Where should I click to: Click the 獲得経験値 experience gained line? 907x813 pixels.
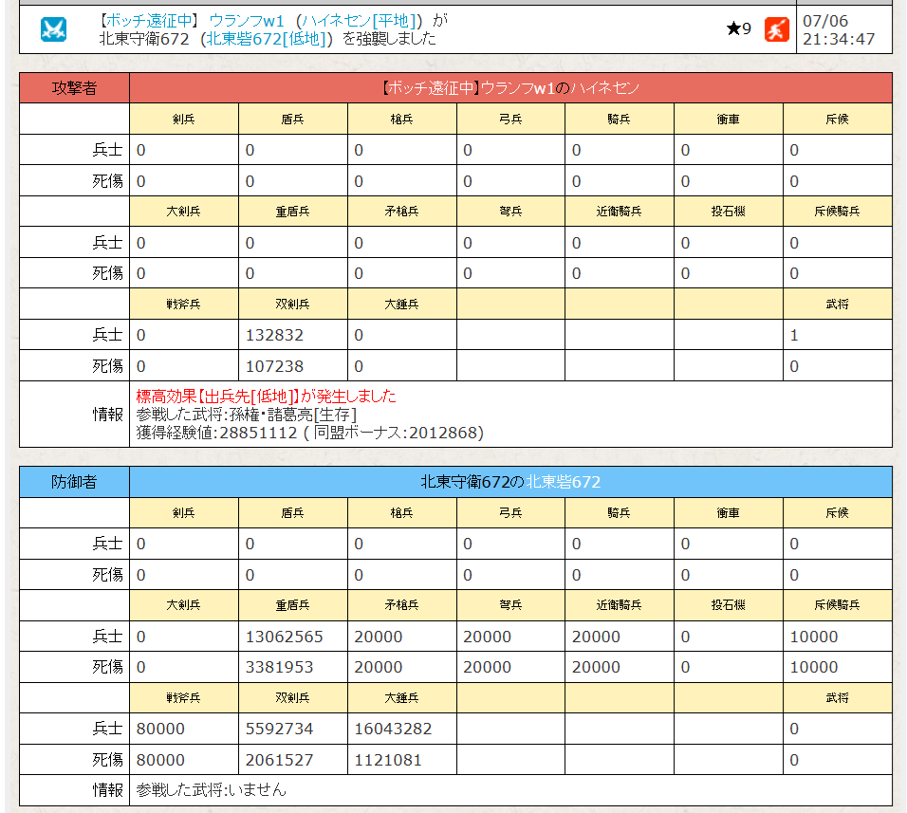coord(309,433)
